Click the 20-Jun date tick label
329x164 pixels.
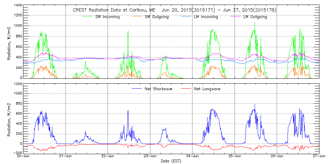24,156
